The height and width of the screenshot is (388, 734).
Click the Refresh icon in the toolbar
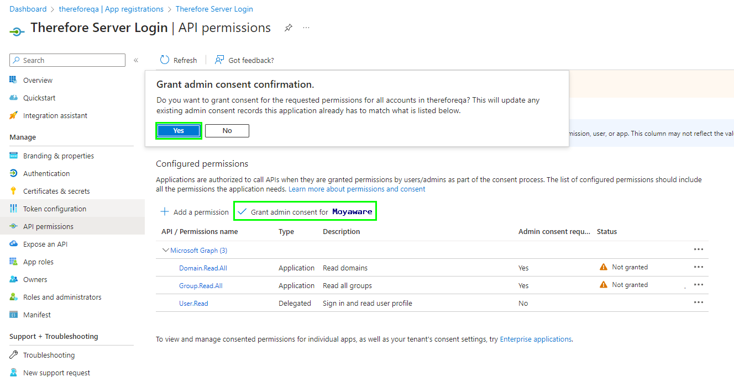pyautogui.click(x=164, y=60)
